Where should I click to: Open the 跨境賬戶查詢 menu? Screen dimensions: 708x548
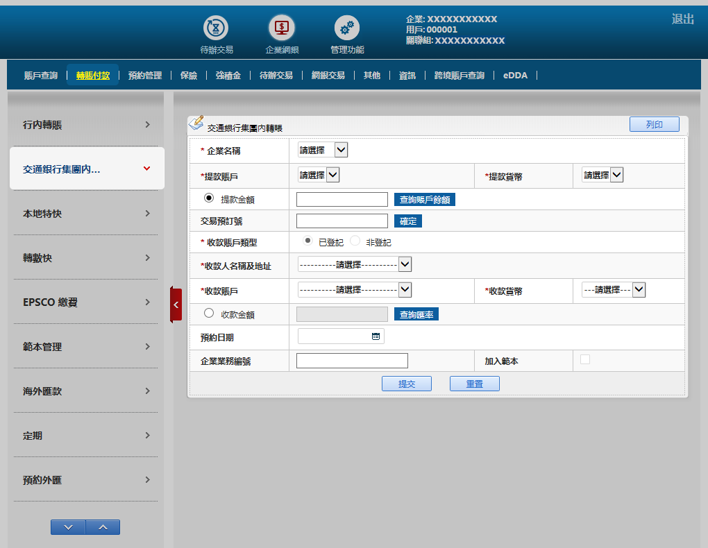pyautogui.click(x=460, y=76)
